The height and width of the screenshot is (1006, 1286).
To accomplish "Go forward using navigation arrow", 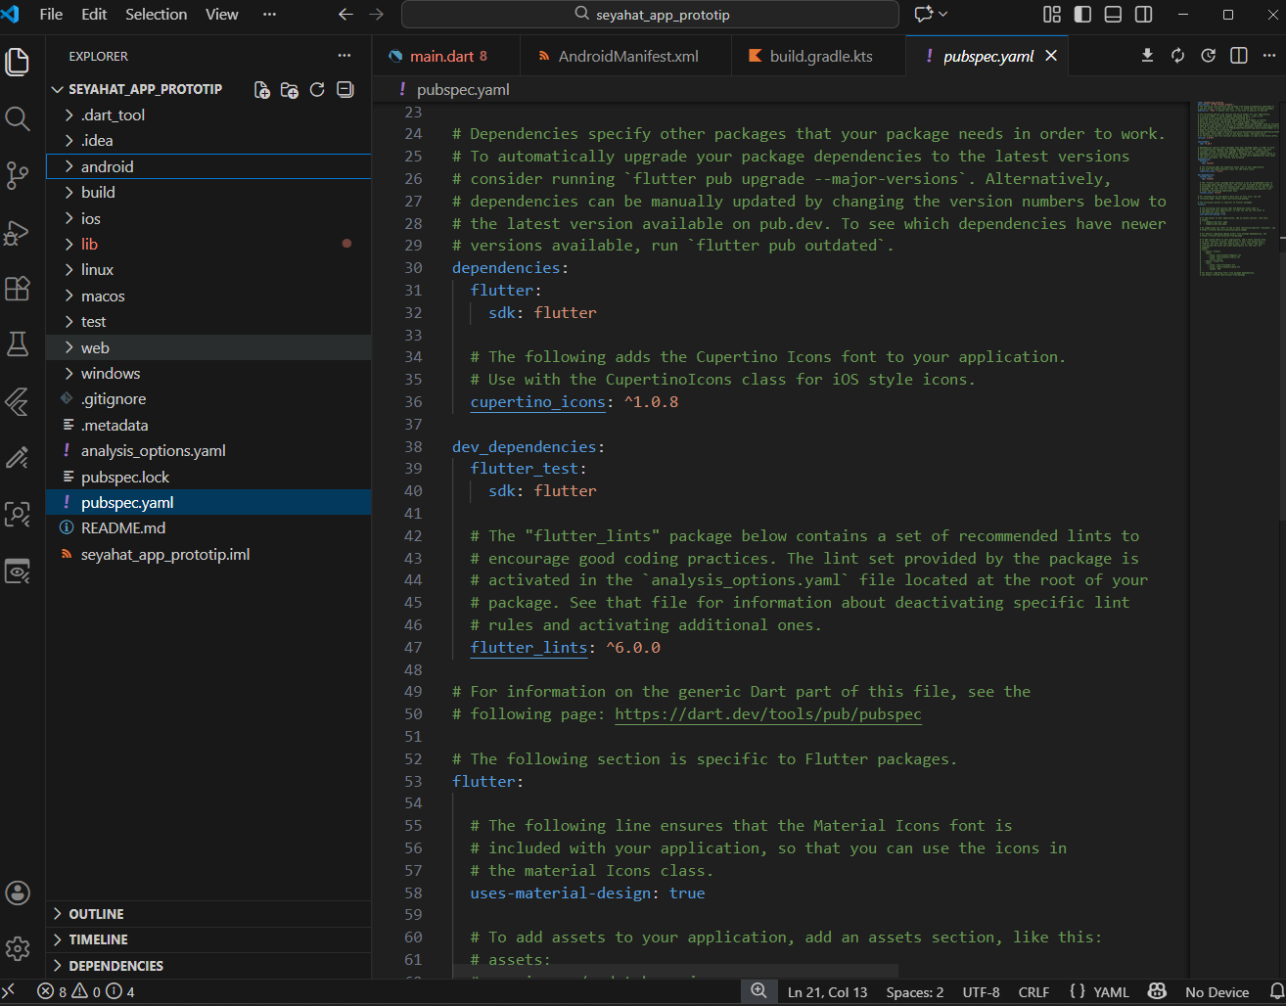I will [377, 14].
